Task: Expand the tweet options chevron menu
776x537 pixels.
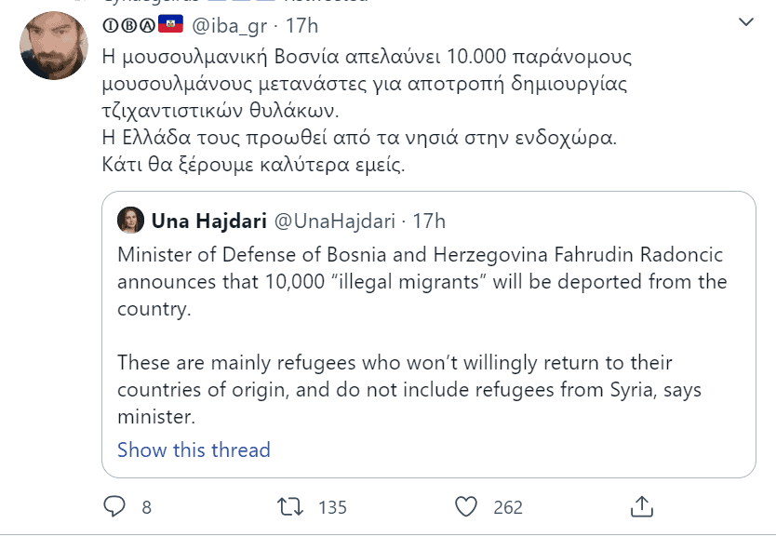Action: click(x=745, y=21)
